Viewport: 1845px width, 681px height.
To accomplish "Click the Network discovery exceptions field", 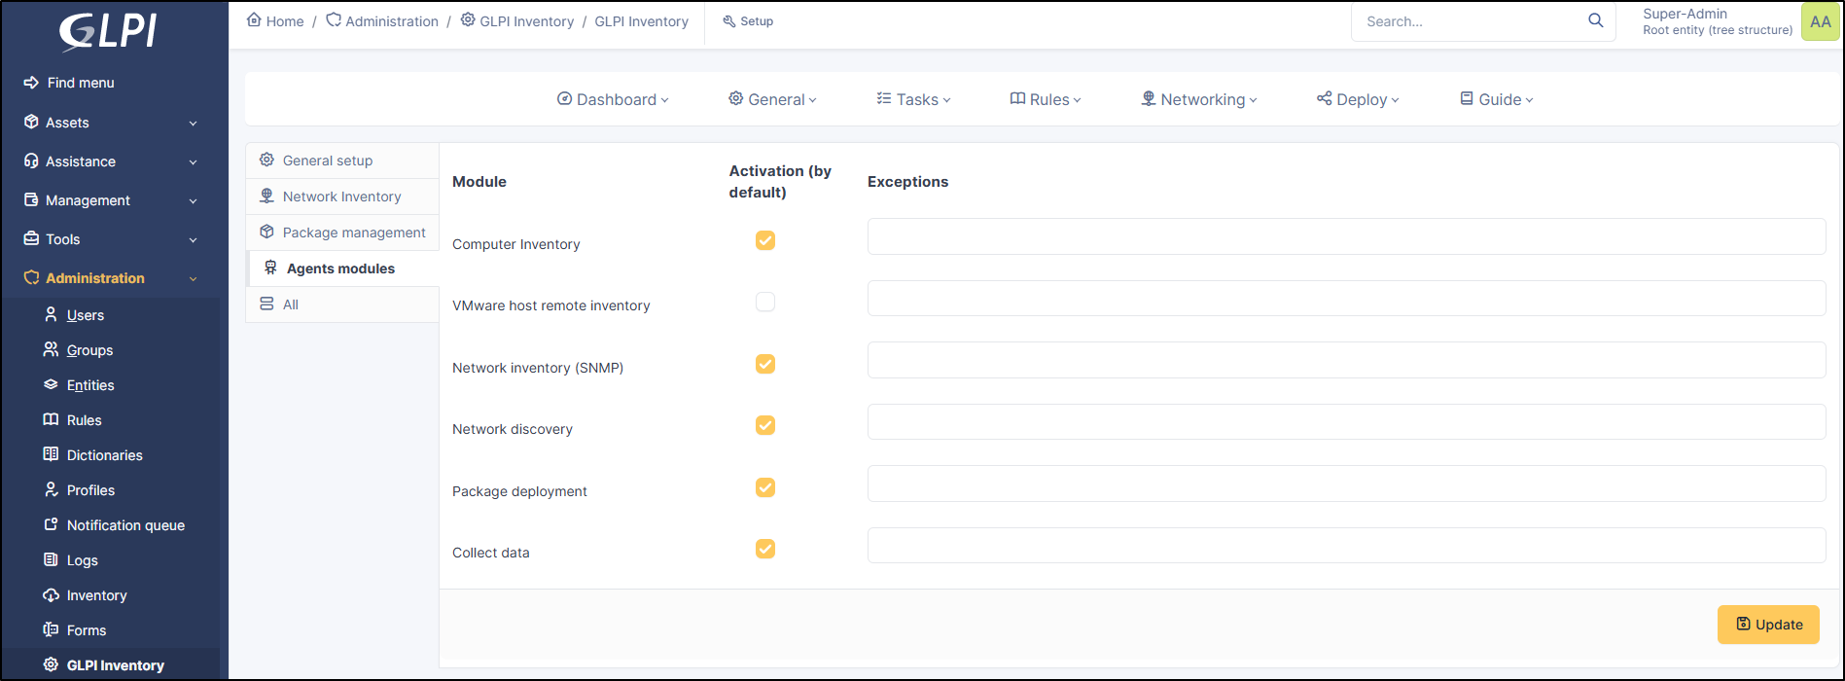I will click(1346, 422).
